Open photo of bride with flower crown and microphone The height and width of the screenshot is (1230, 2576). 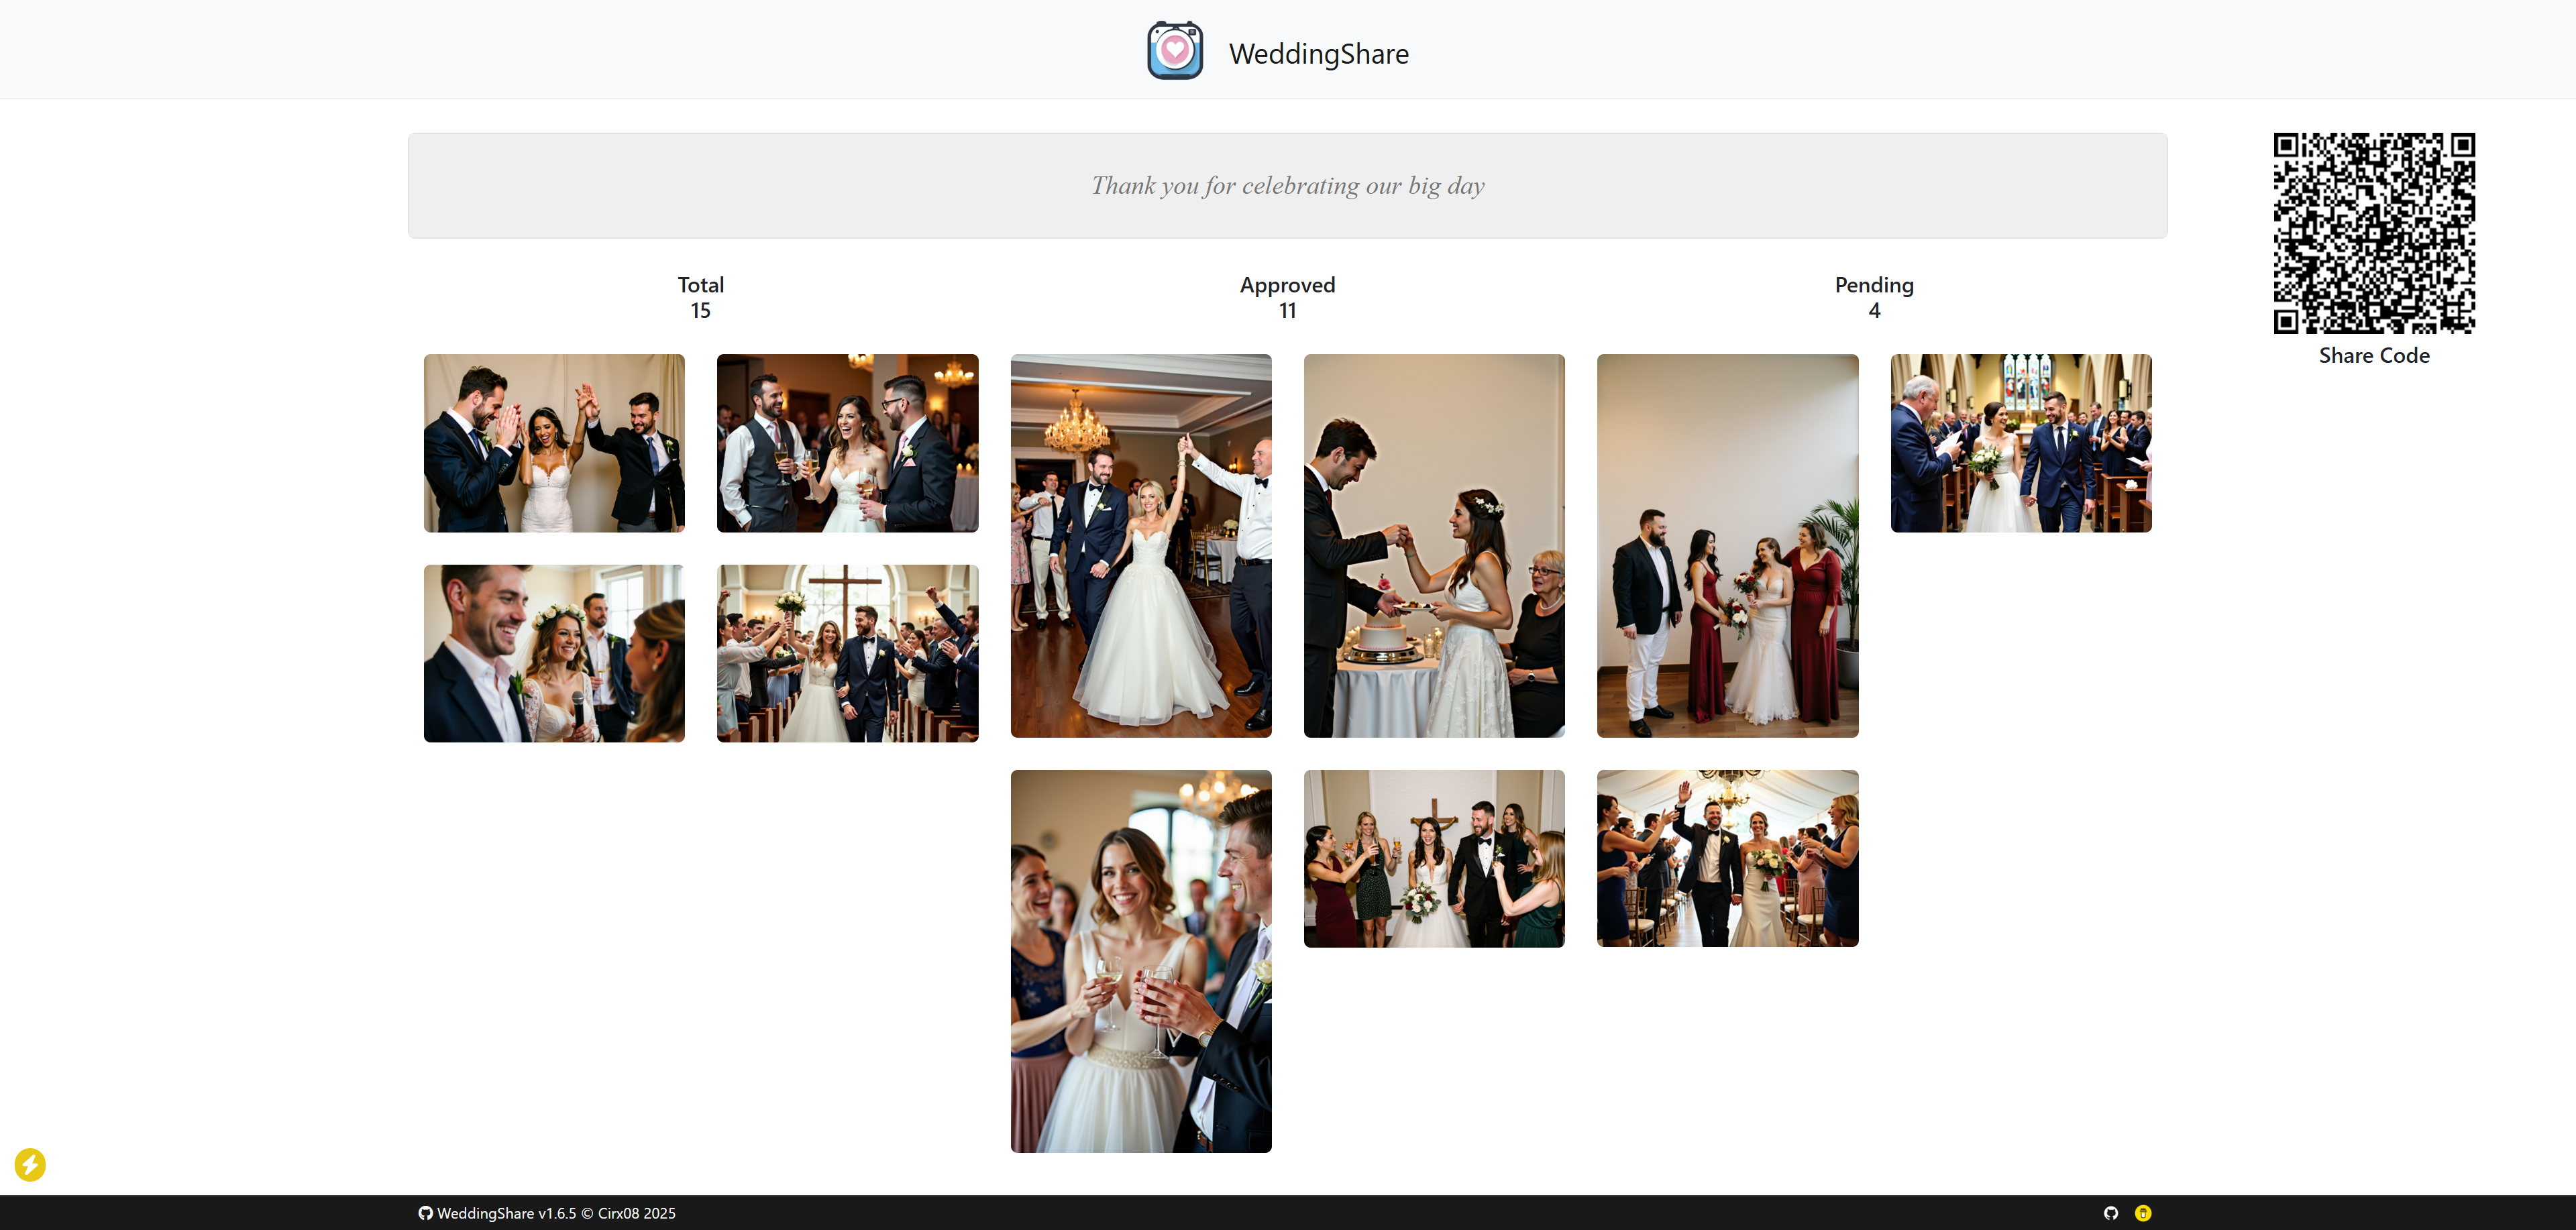554,653
